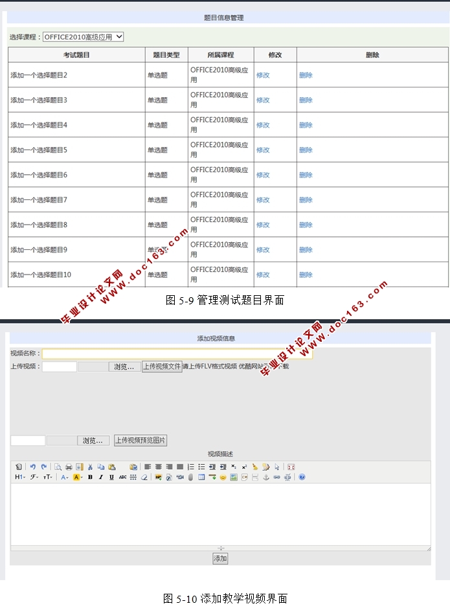This screenshot has width=450, height=608.
Task: Click 修改 for 添加一个选择题目10
Action: pyautogui.click(x=263, y=275)
